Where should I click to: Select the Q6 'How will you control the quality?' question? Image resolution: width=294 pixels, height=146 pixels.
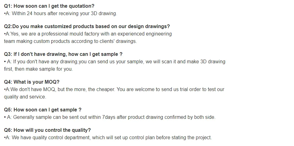point(47,130)
